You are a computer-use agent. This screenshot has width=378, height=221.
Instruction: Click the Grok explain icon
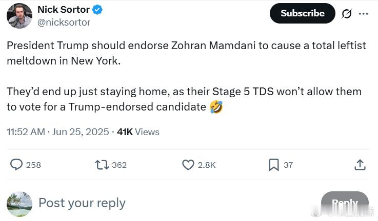click(347, 14)
